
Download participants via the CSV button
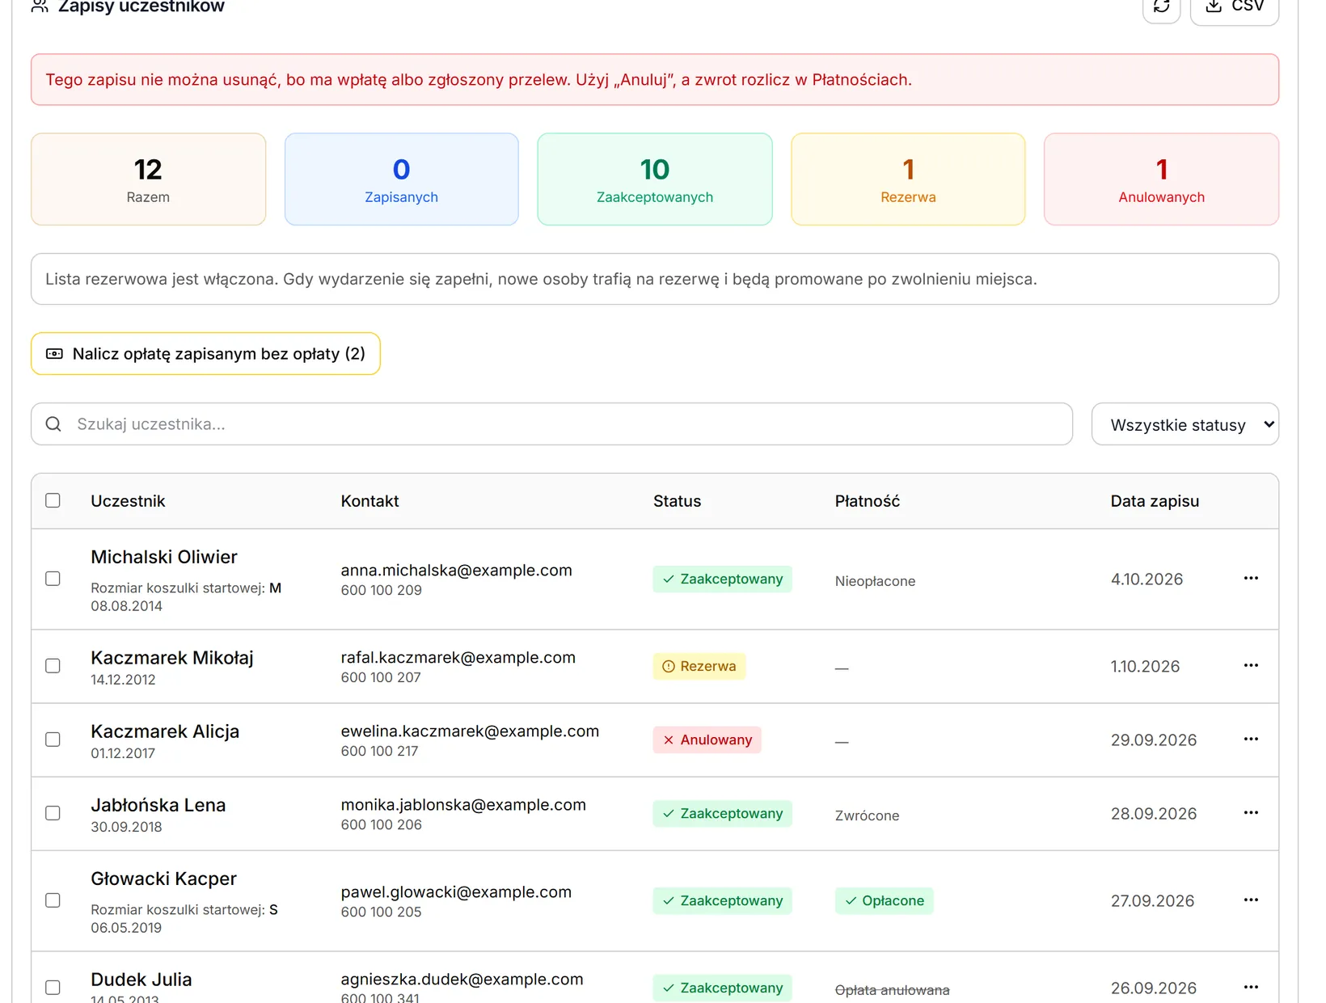pyautogui.click(x=1234, y=6)
